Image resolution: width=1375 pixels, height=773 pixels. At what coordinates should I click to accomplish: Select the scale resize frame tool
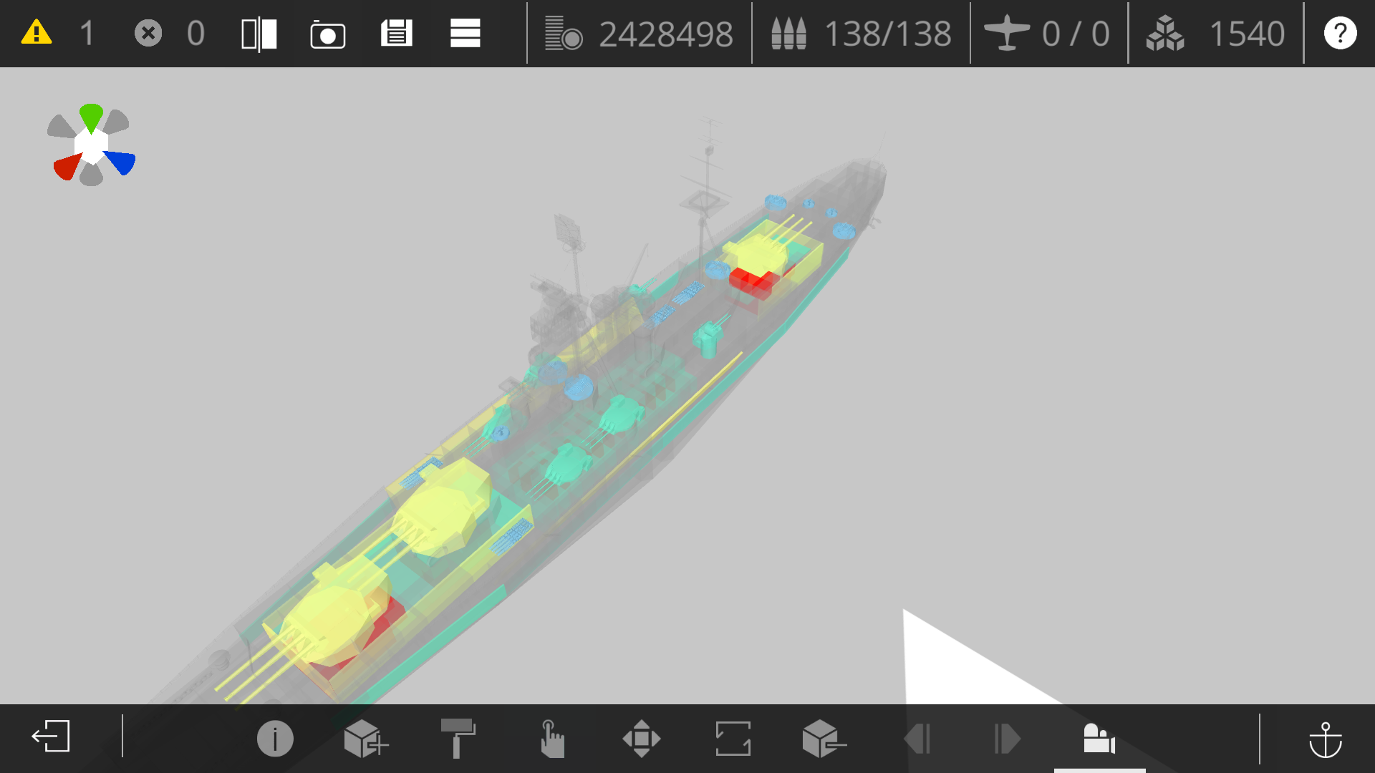733,739
